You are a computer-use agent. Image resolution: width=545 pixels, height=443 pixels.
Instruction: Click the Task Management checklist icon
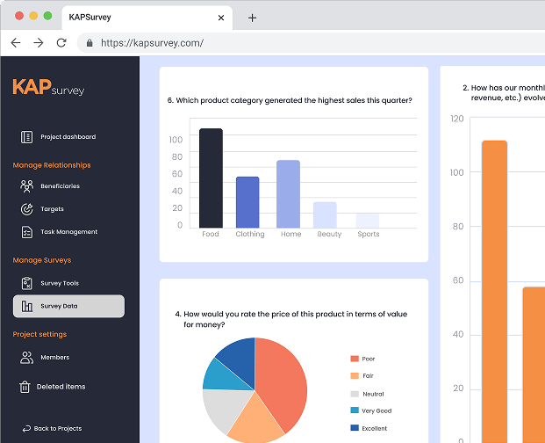pos(26,232)
